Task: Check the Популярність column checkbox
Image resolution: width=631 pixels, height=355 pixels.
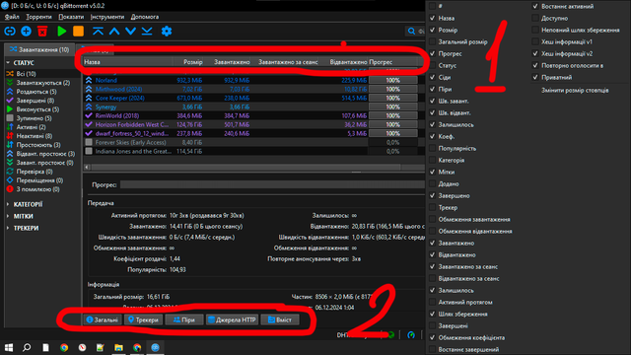Action: click(432, 148)
